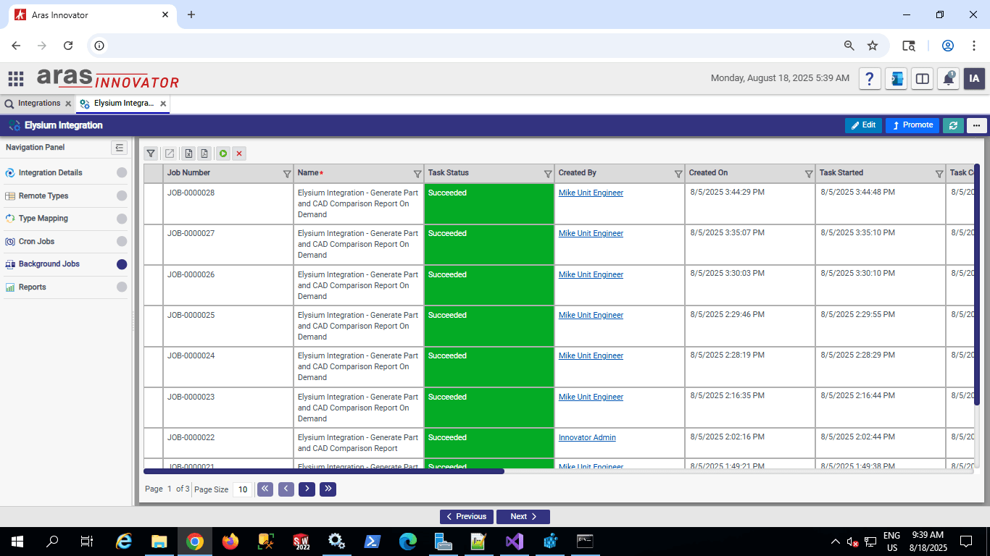Click the row selector of JOB-0000023
Image resolution: width=990 pixels, height=556 pixels.
point(153,408)
